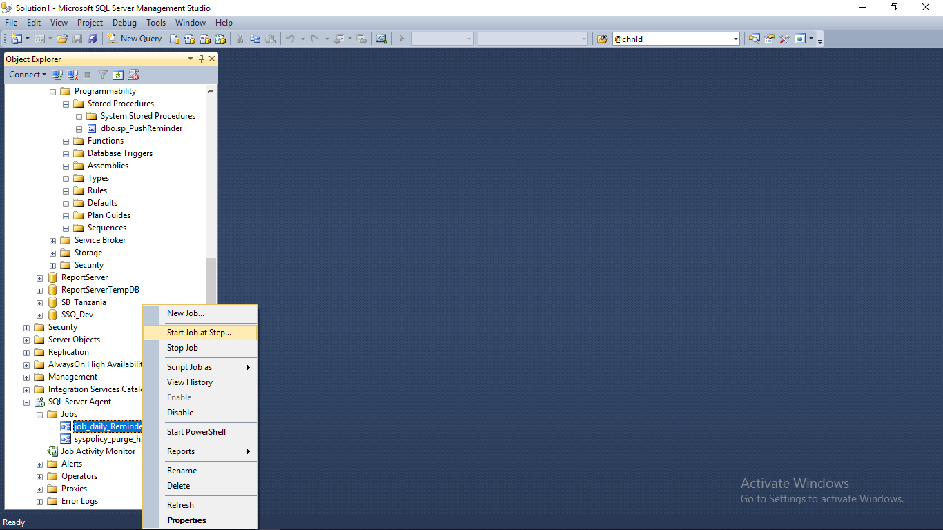The width and height of the screenshot is (943, 530).
Task: Collapse the Stored Procedures node
Action: [x=66, y=104]
